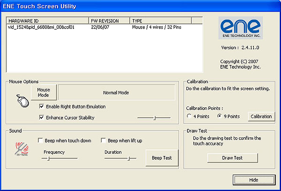This screenshot has width=281, height=191.
Task: Hide the utility window
Action: 254,180
